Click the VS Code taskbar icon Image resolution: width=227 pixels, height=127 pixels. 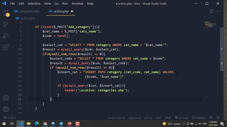click(20, 124)
